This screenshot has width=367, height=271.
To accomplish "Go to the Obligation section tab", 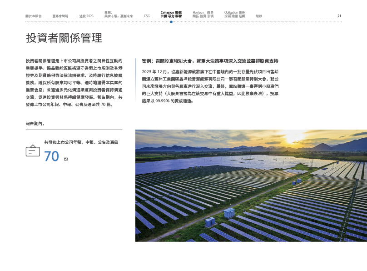I will click(234, 14).
